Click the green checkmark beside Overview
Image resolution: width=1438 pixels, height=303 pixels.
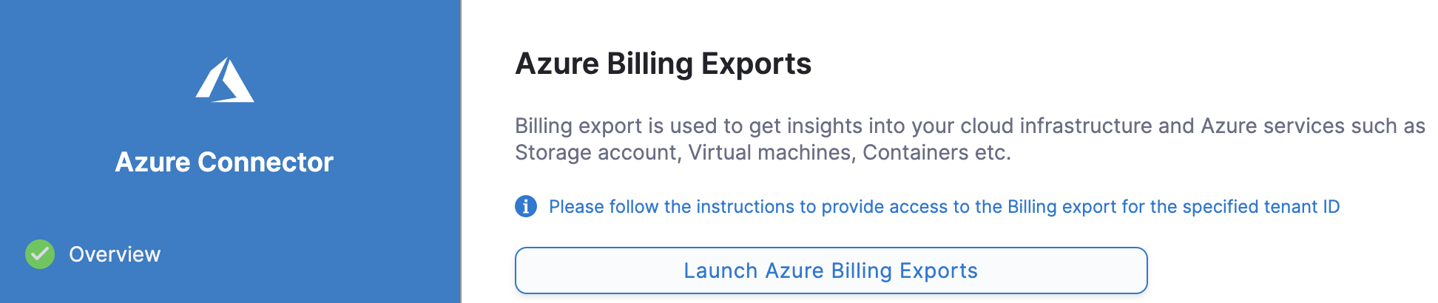tap(40, 254)
